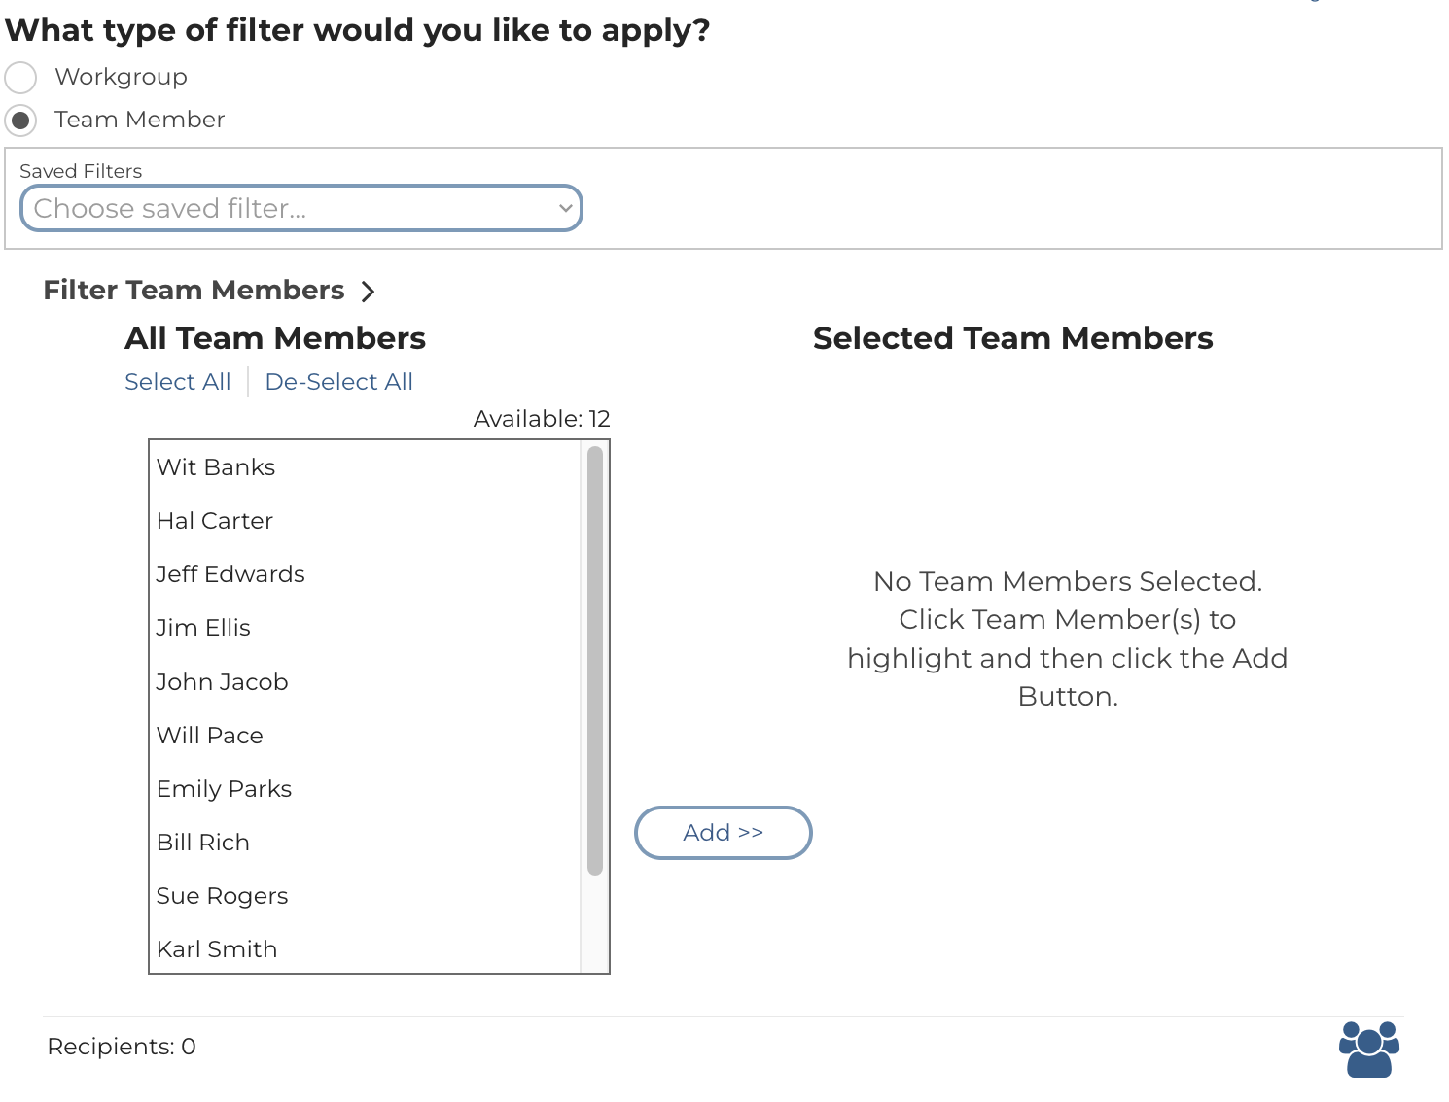Expand the Filter Team Members chevron
1449x1102 pixels.
pyautogui.click(x=368, y=292)
